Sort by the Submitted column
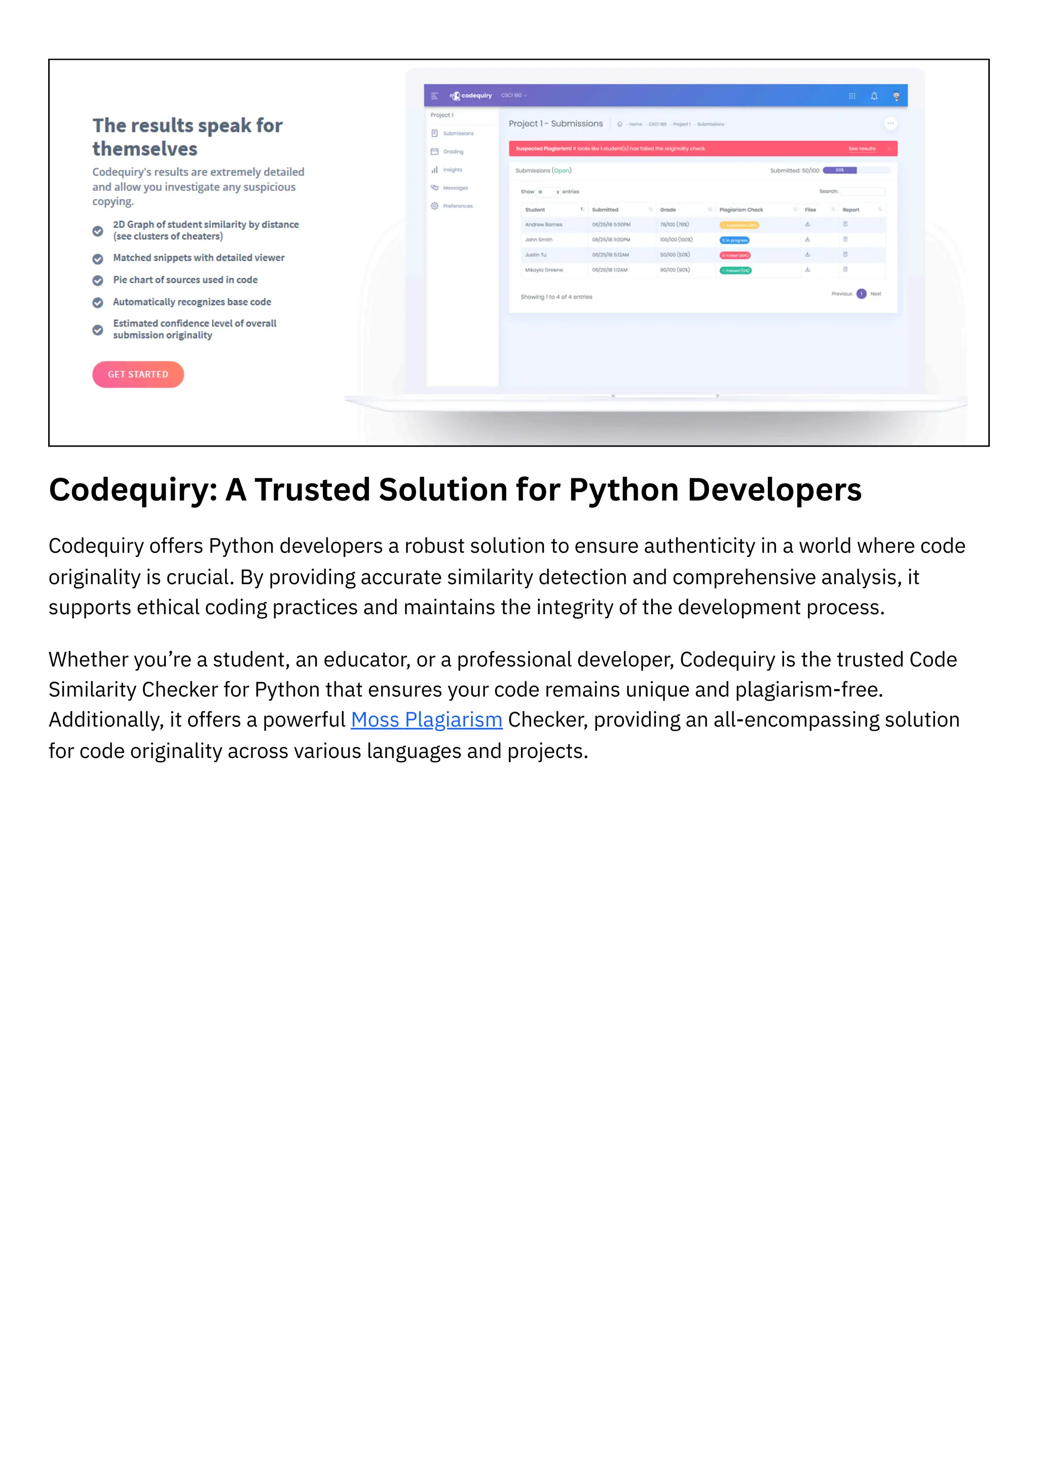The image size is (1038, 1467). pyautogui.click(x=622, y=210)
